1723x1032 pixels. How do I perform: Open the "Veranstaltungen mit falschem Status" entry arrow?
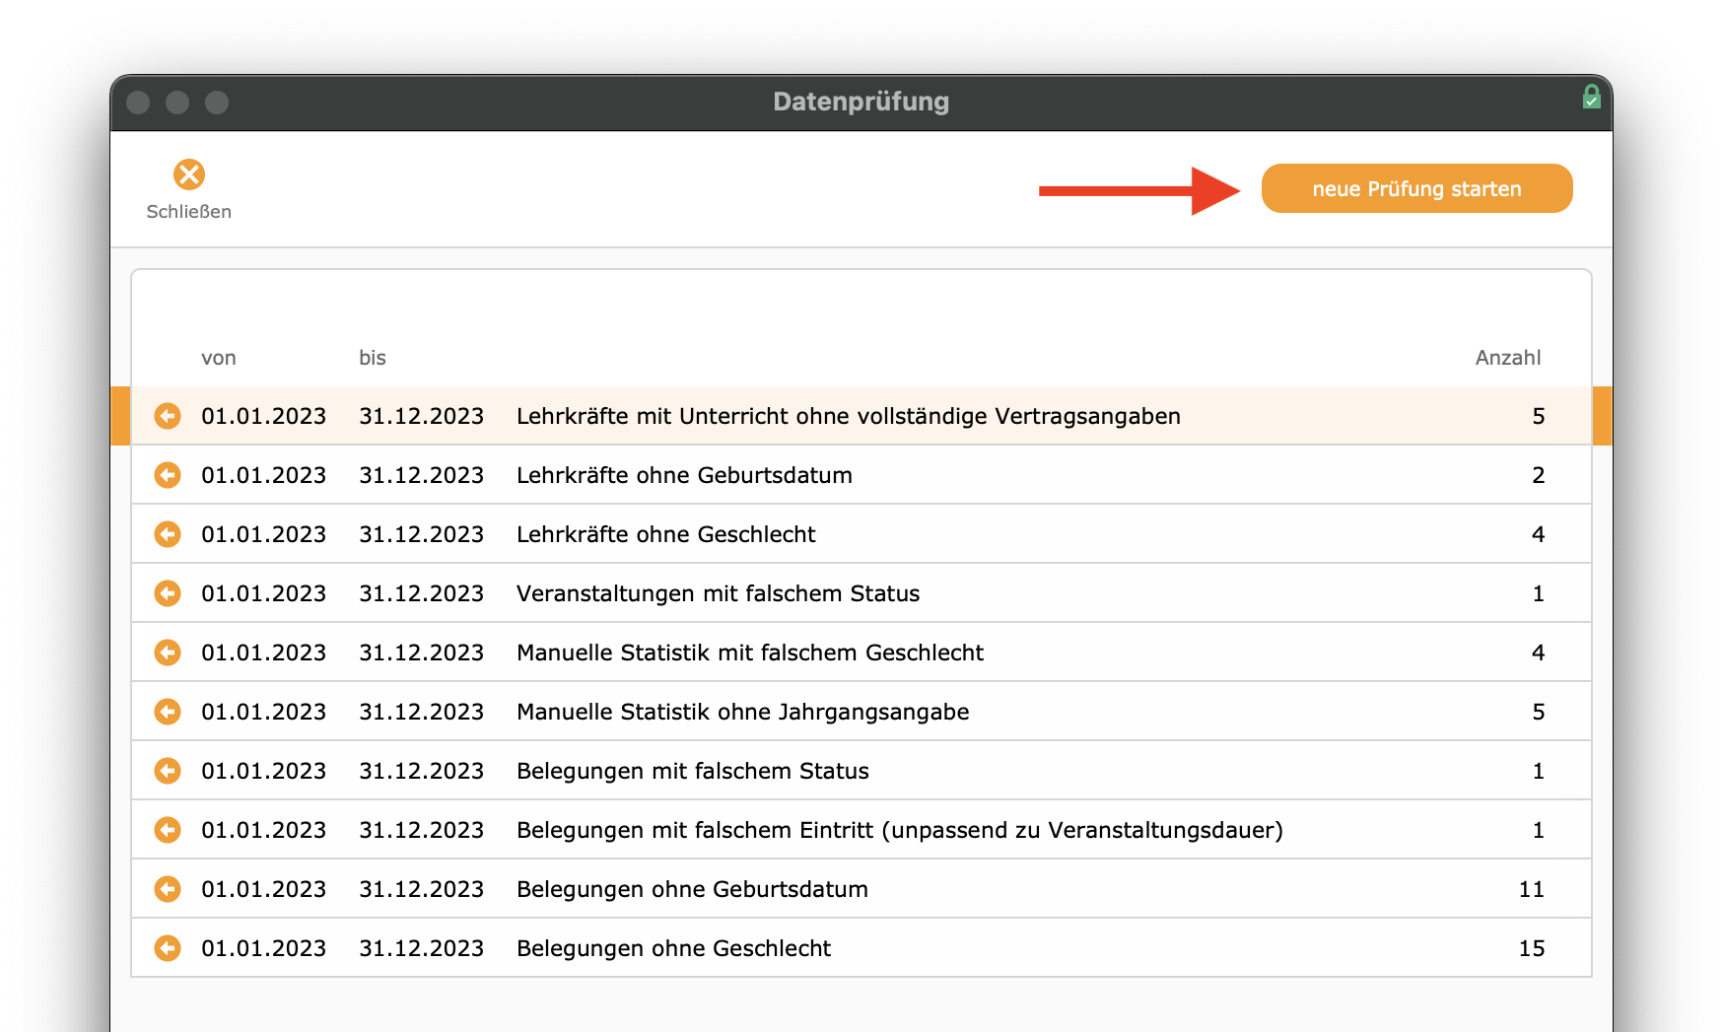coord(168,593)
